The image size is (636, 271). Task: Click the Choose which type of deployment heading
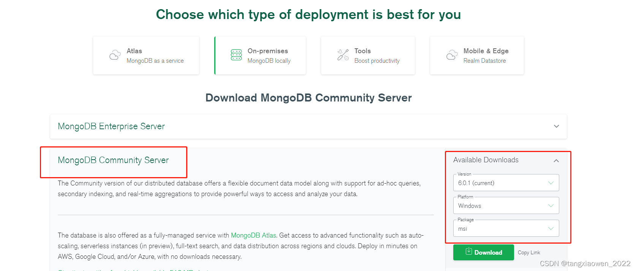coord(309,14)
